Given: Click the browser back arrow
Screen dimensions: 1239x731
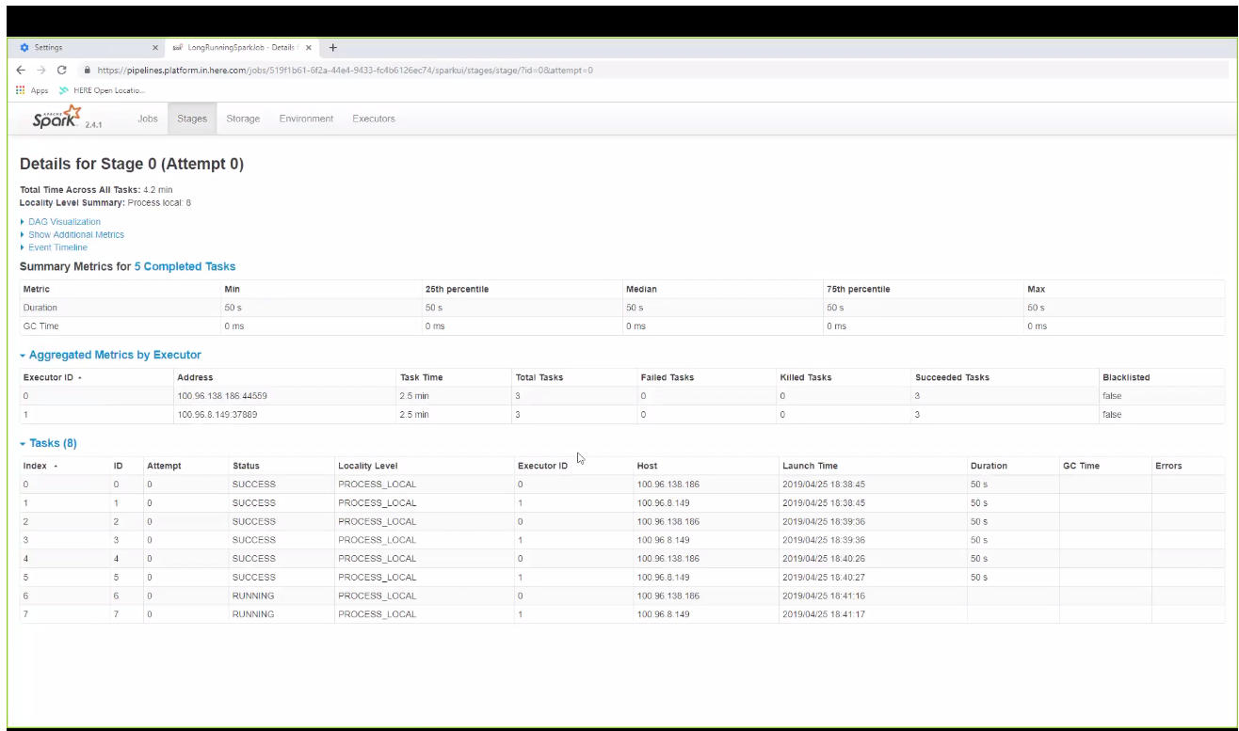Looking at the screenshot, I should tap(21, 68).
